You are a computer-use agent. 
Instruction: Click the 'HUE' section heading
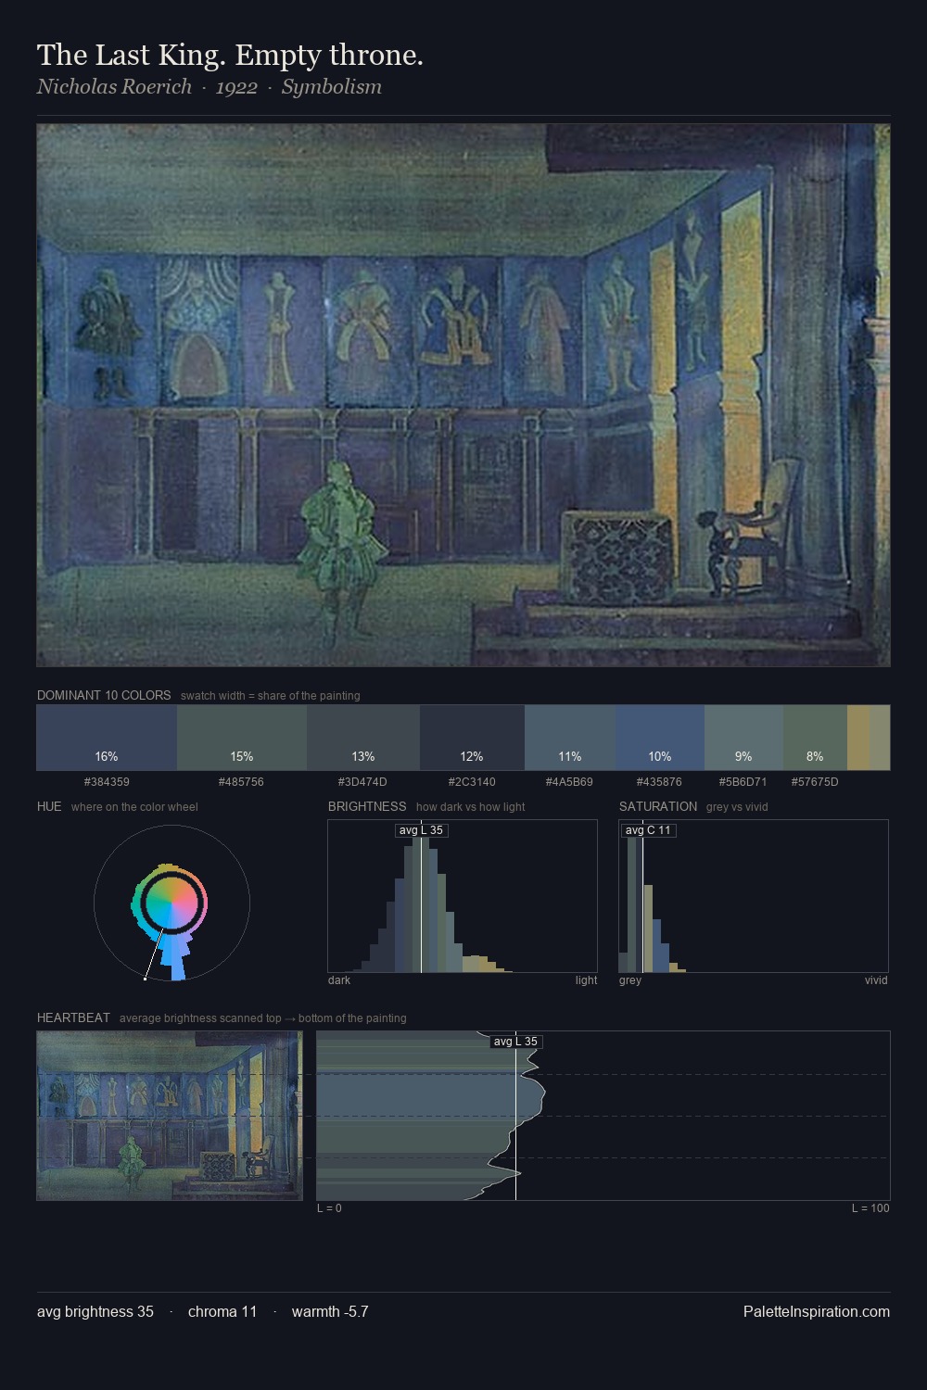point(49,806)
